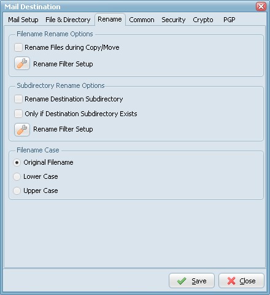Image resolution: width=270 pixels, height=295 pixels.
Task: Choose Upper Case filename option
Action: (x=17, y=191)
